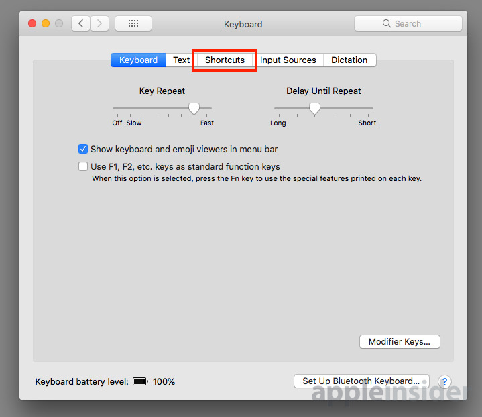Click the Key Repeat heading
Screen dimensions: 482x417
tap(162, 91)
